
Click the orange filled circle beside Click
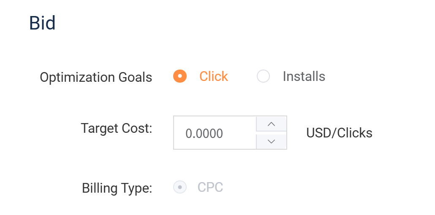tap(179, 76)
